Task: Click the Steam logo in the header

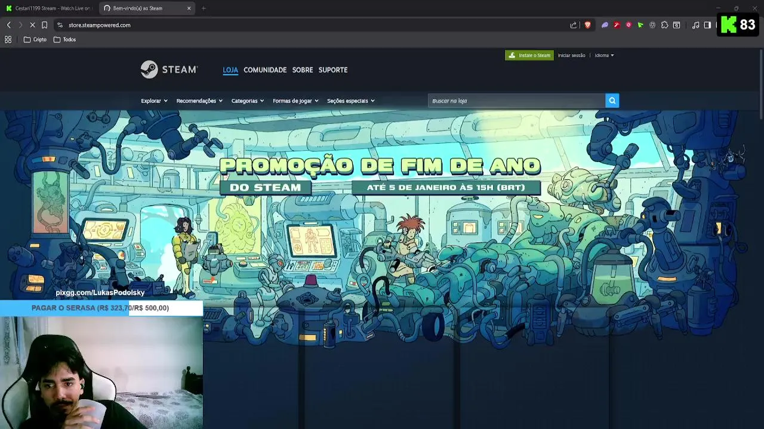Action: point(169,70)
